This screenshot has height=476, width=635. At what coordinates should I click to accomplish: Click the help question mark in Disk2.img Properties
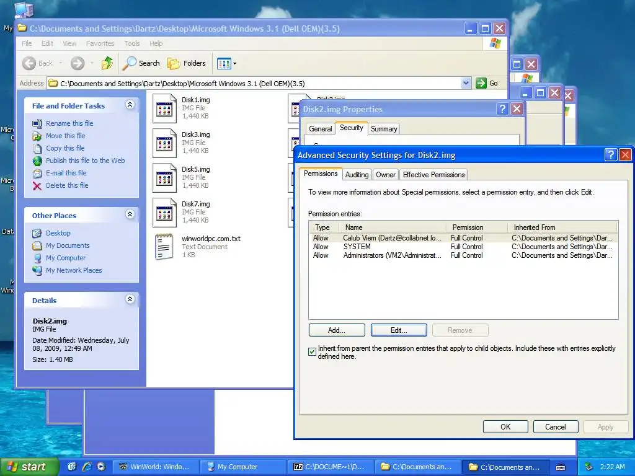click(502, 109)
